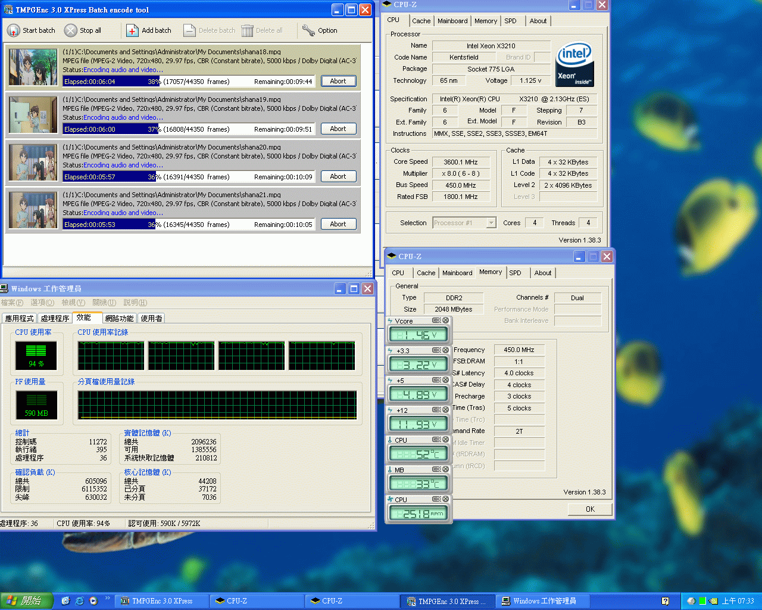Open settings icon on CPU temperature widget

[x=436, y=440]
